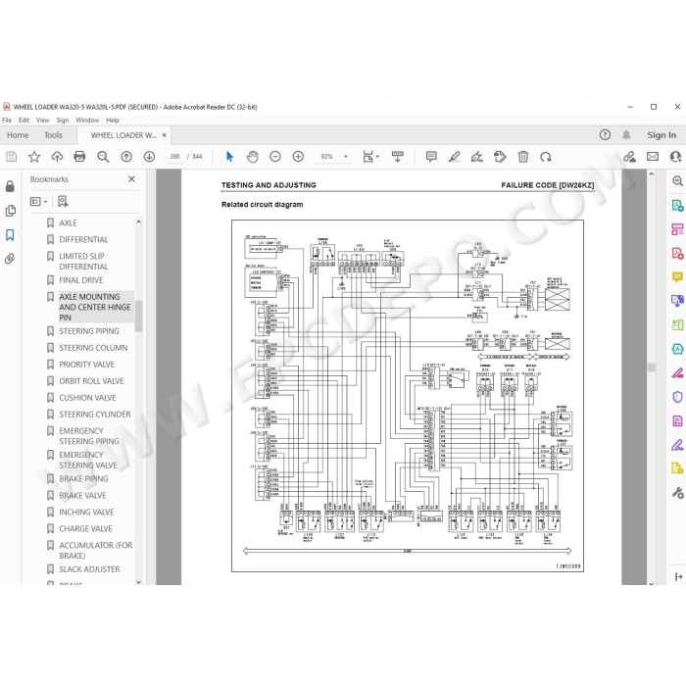Click the document vertical scrollbar thumb
686x686 pixels.
pyautogui.click(x=652, y=367)
